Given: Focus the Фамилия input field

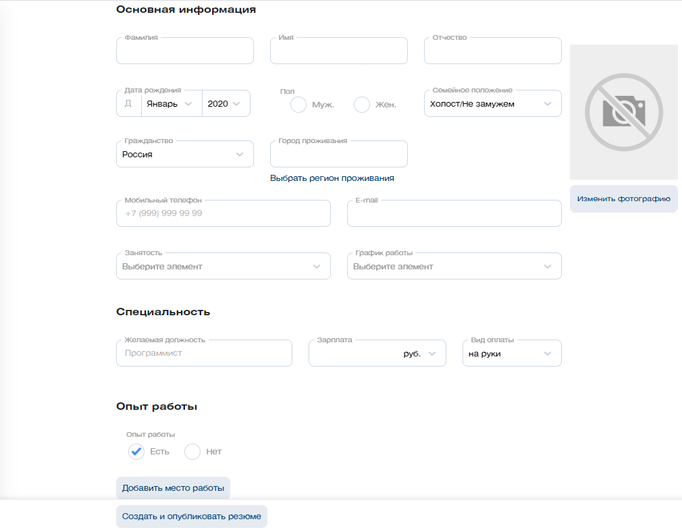Looking at the screenshot, I should click(184, 52).
